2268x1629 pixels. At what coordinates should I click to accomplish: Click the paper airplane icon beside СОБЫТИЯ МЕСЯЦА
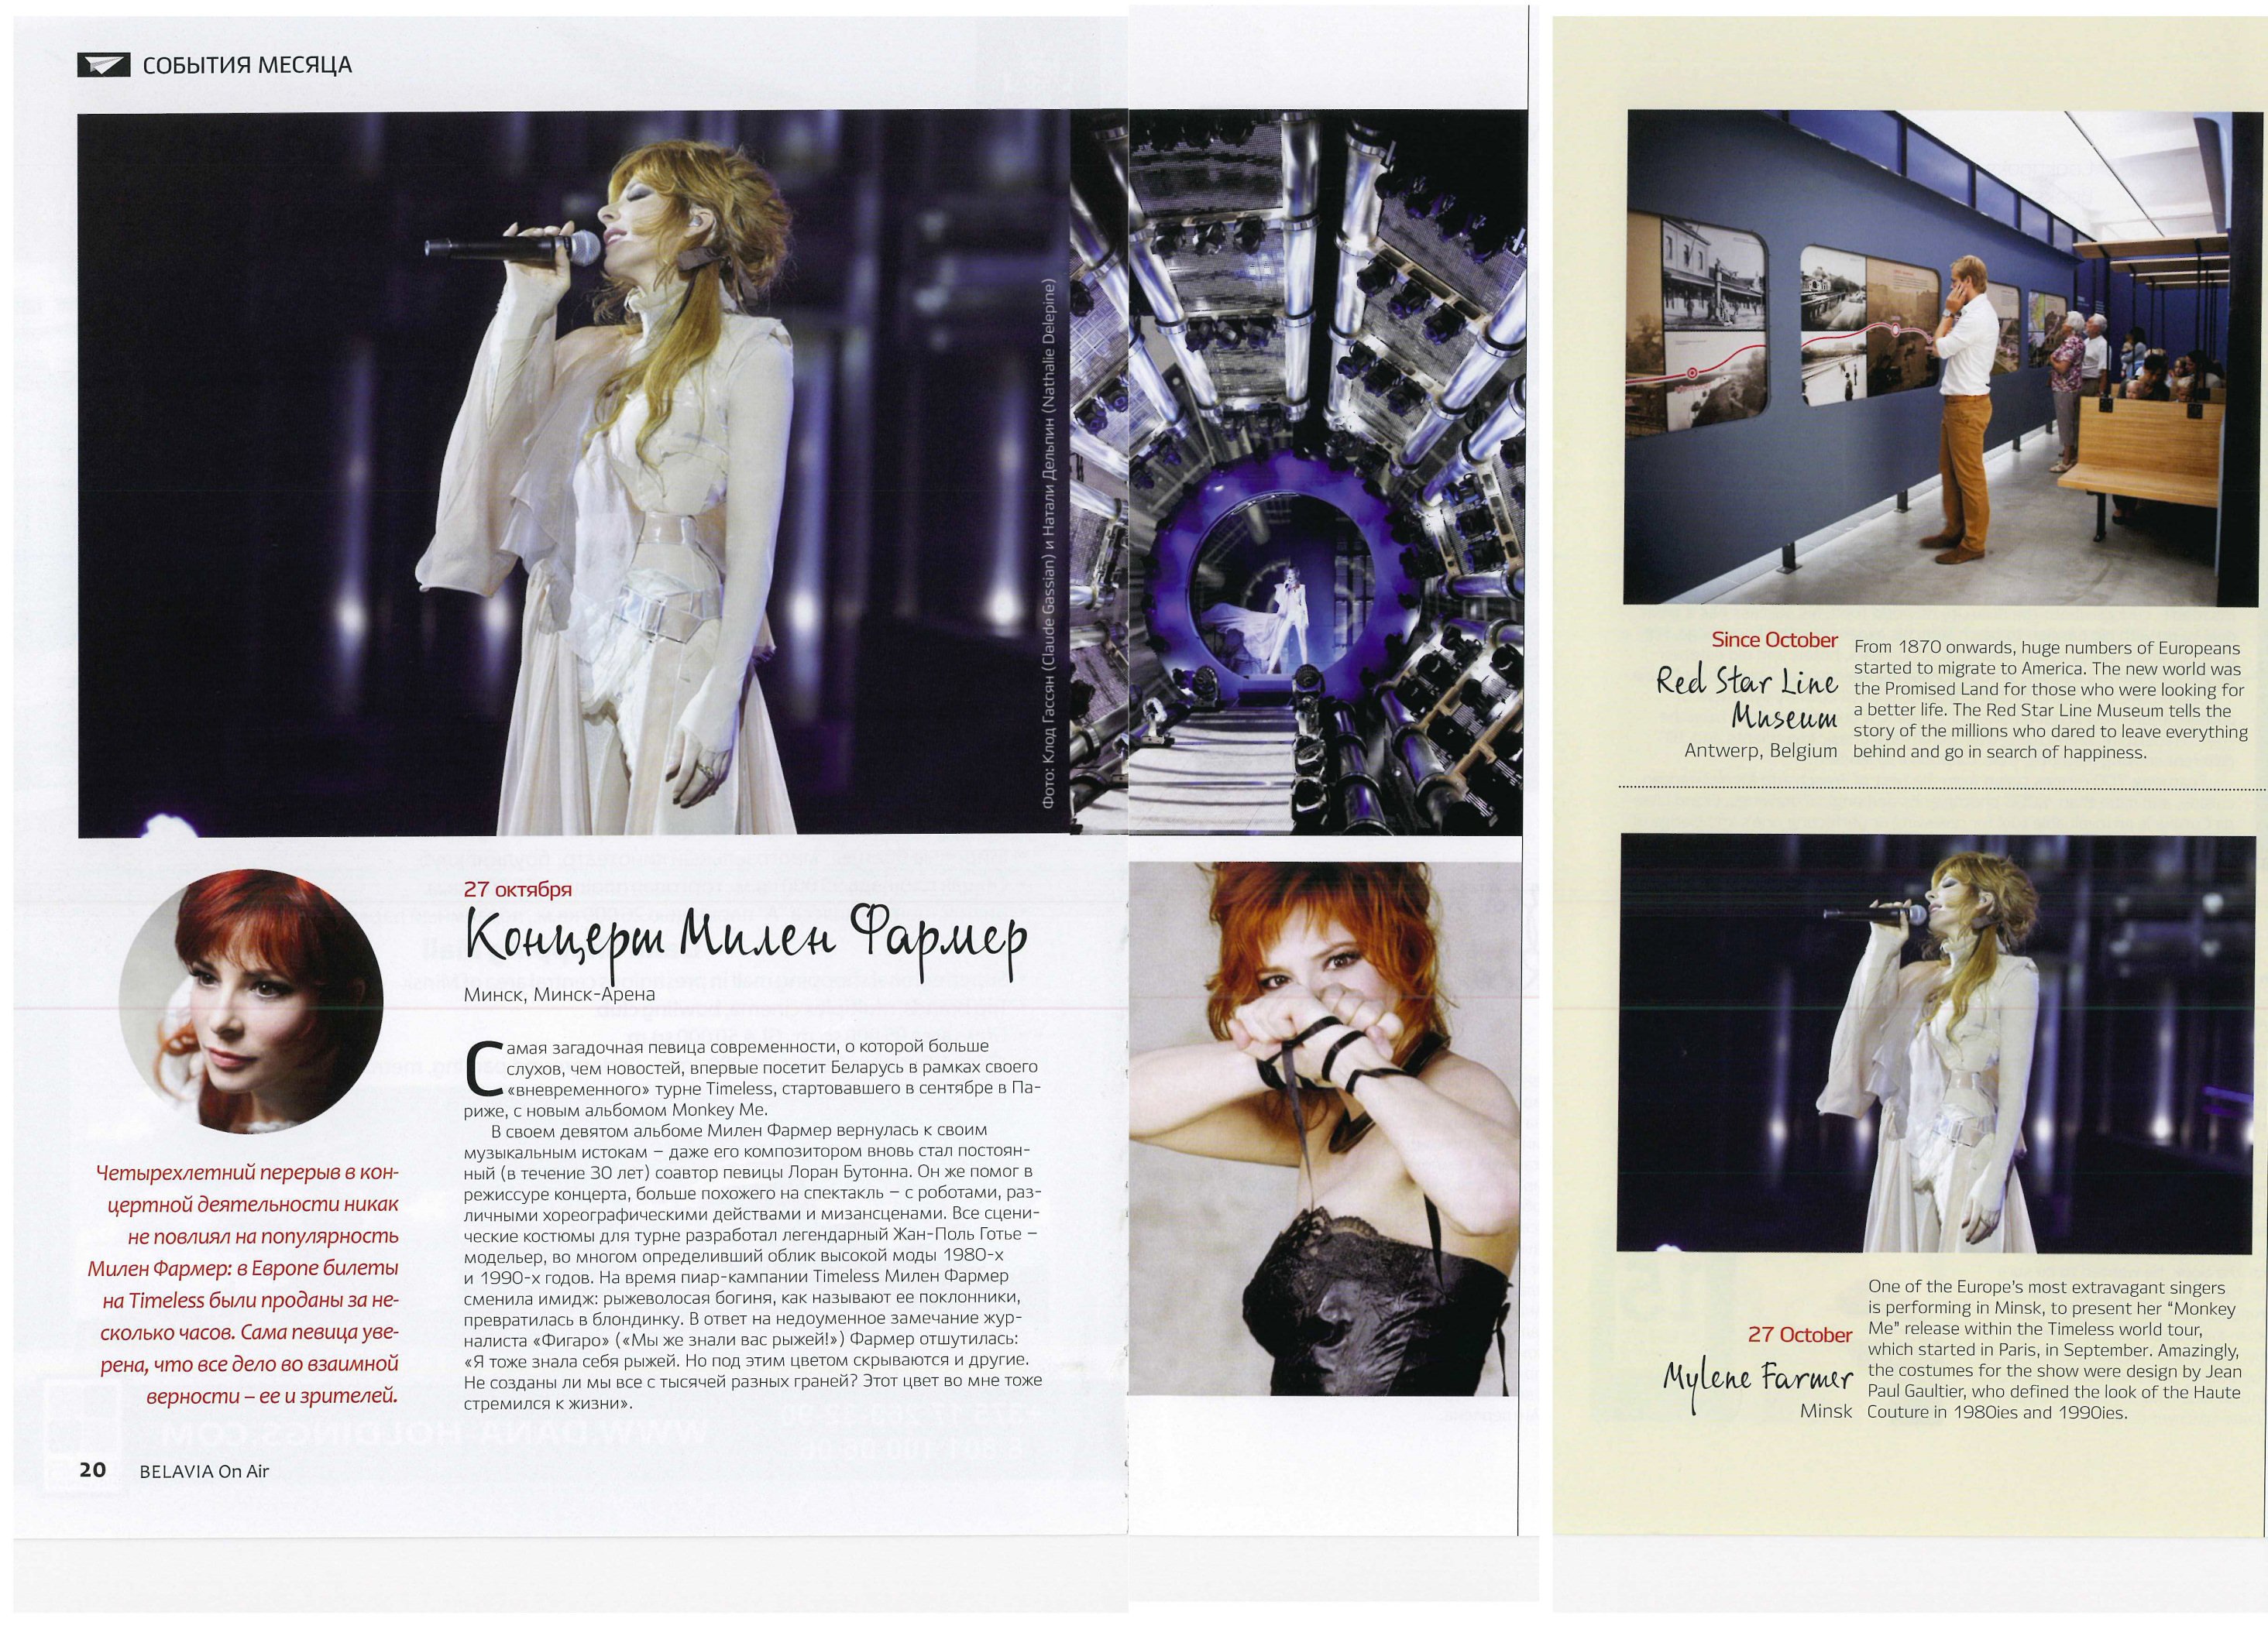point(104,65)
